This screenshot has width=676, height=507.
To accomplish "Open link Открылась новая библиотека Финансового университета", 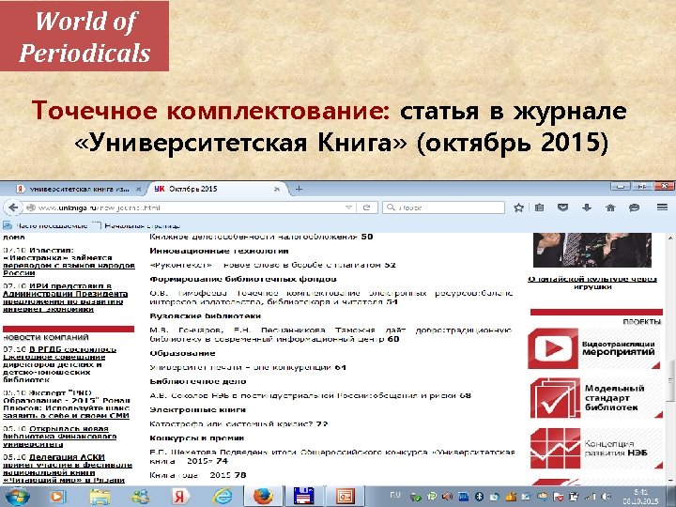I will pyautogui.click(x=59, y=437).
